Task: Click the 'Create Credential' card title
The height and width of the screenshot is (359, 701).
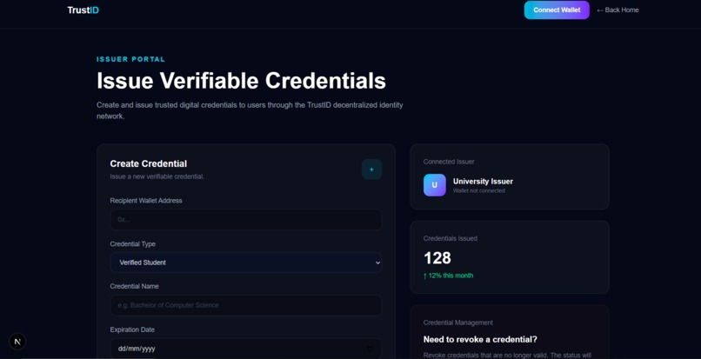Action: 149,163
